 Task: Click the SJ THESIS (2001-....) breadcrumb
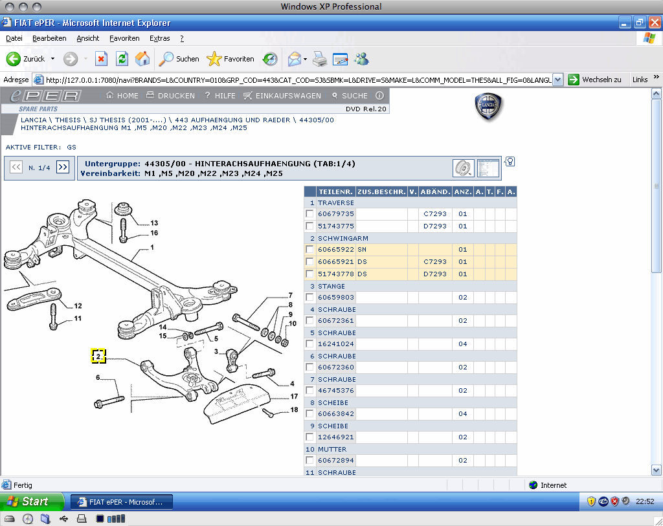pos(128,120)
